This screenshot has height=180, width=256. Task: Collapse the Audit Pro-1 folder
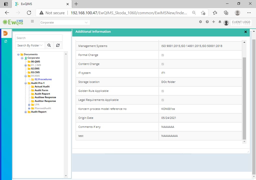[26, 83]
